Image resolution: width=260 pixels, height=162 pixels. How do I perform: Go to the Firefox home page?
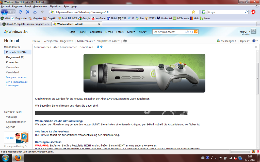tap(35, 12)
